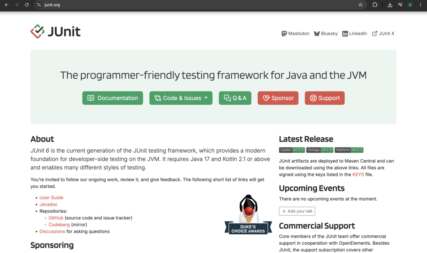Open the Discussions link
427x253 pixels.
(52, 231)
